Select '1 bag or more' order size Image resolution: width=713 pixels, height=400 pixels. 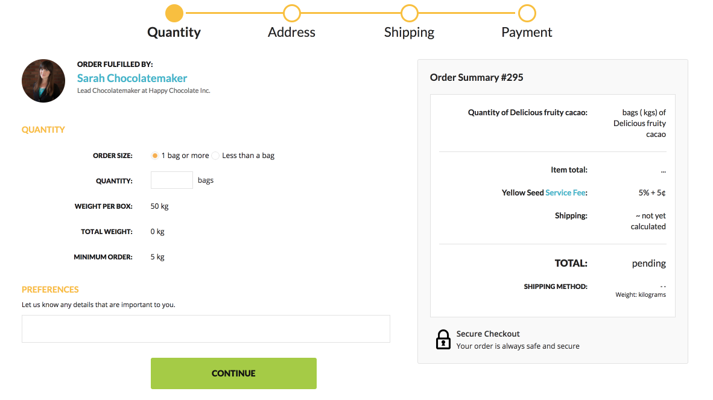pos(155,156)
